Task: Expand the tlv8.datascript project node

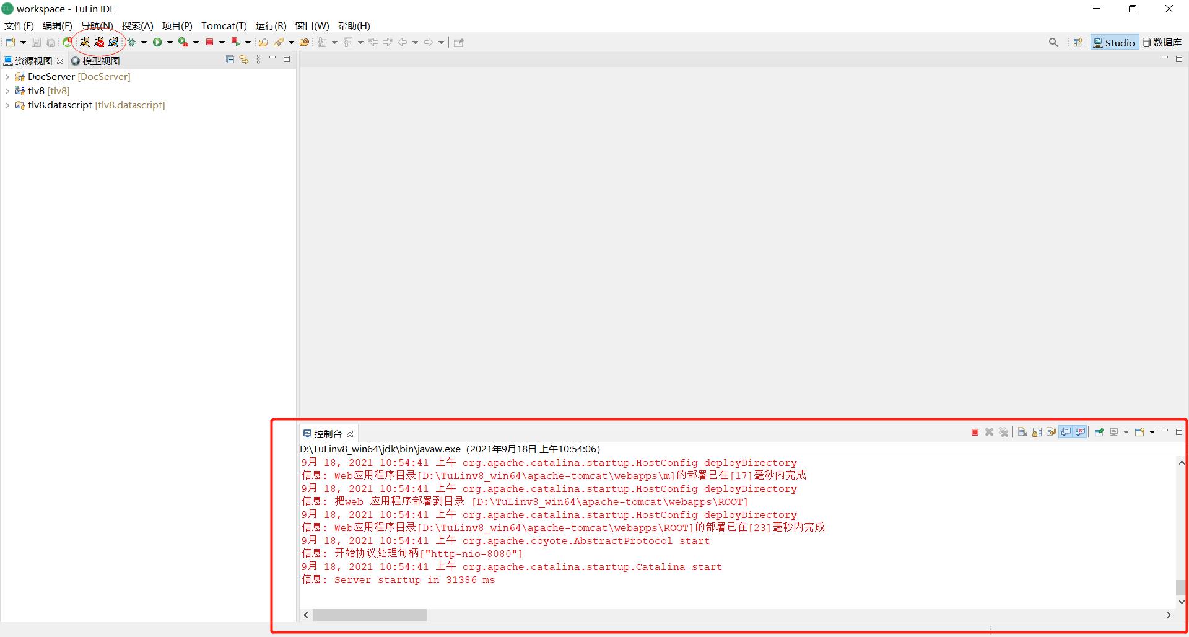Action: coord(7,105)
